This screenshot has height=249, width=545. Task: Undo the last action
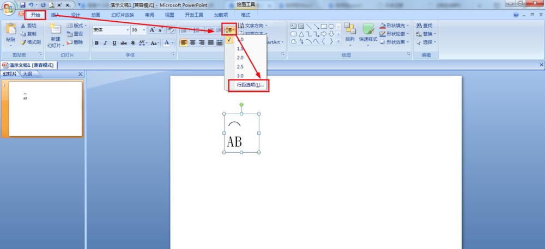31,5
